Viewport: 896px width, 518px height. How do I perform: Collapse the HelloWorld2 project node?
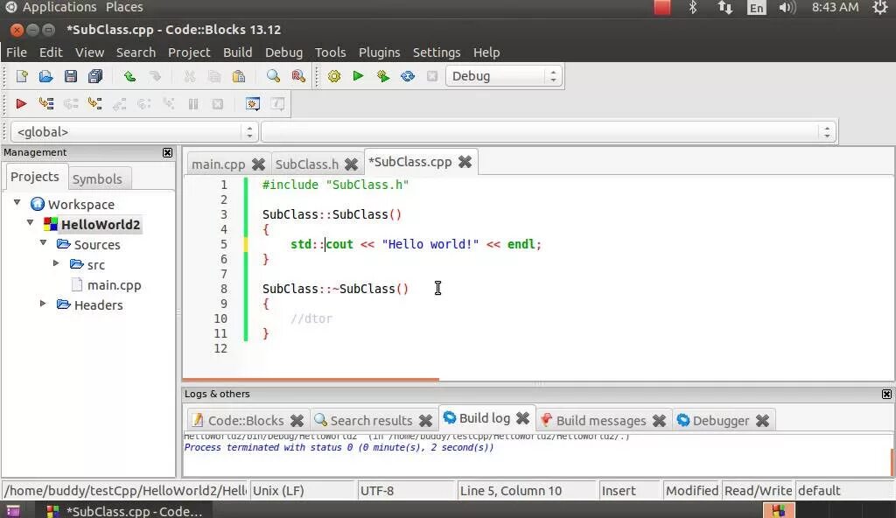tap(31, 222)
